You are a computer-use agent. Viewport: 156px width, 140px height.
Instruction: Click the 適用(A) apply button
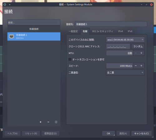click(123, 133)
